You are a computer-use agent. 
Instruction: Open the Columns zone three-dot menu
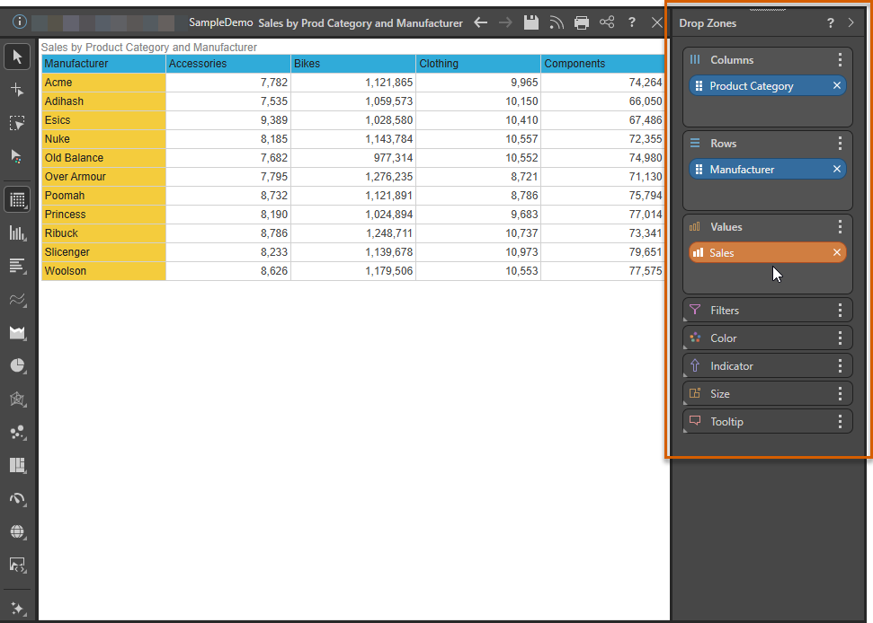pos(840,60)
